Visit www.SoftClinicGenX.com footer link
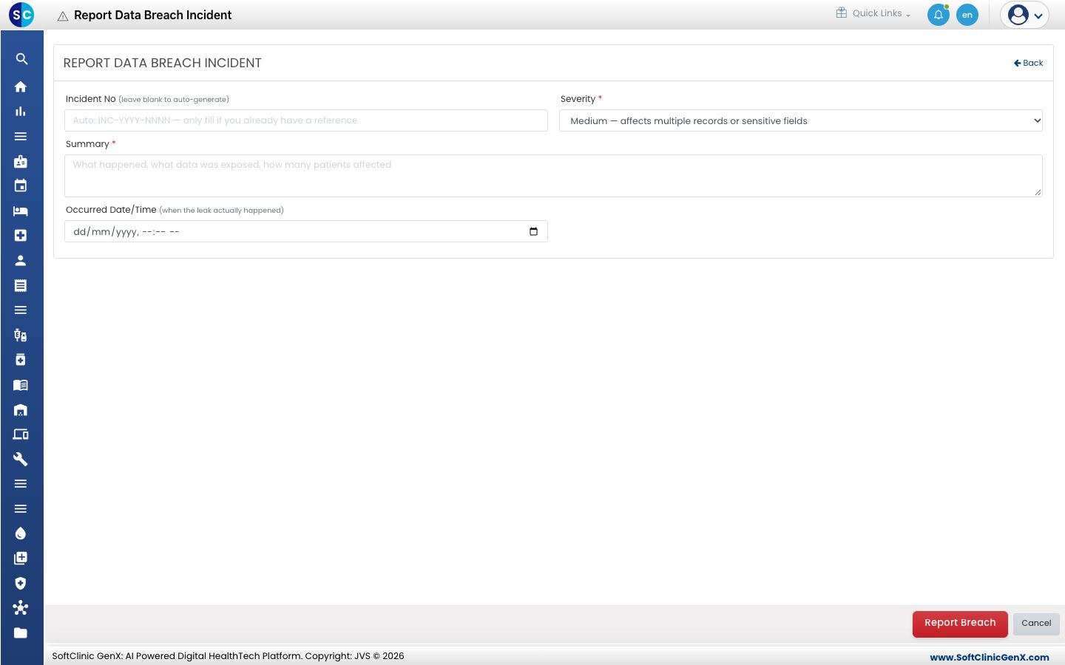Screen dimensions: 1065x665 pos(990,657)
